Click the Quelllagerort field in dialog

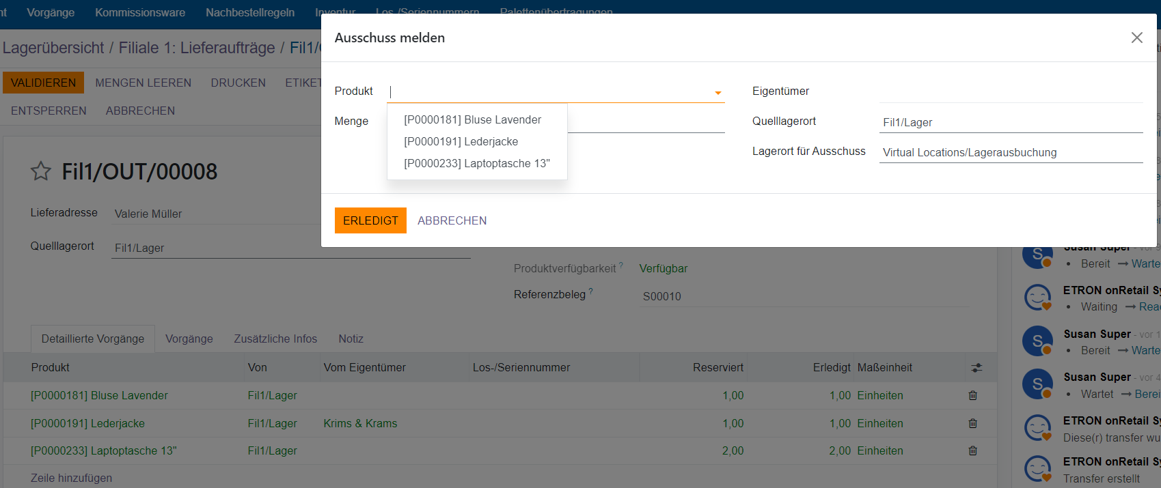(x=1010, y=122)
